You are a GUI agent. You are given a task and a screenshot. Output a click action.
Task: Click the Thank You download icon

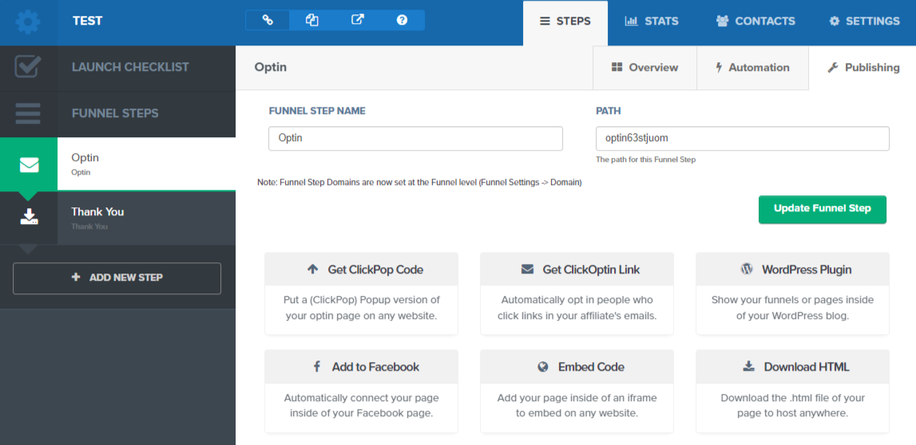(29, 217)
